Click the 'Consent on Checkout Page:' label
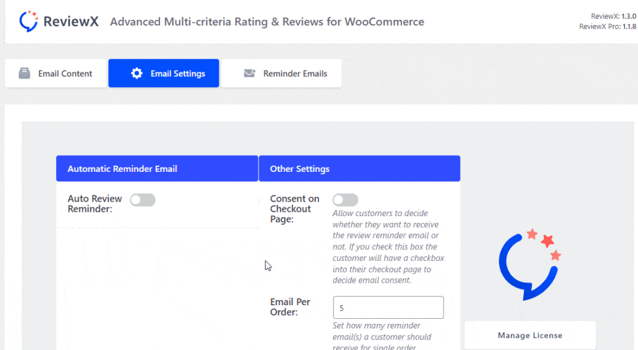This screenshot has width=638, height=350. (295, 209)
